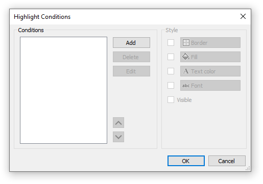
Task: Delete the selected condition
Action: coord(131,57)
